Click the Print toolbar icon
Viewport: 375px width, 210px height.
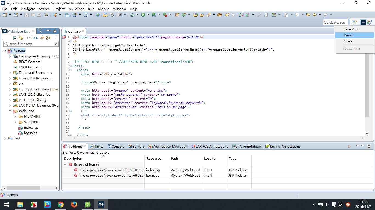(39, 15)
